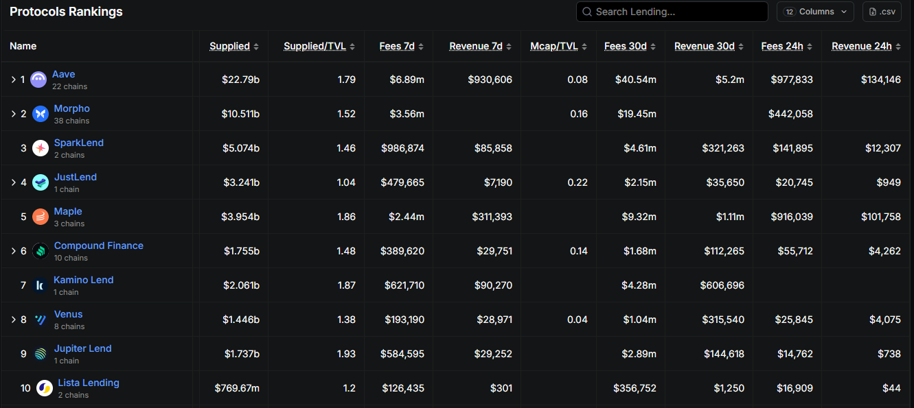The height and width of the screenshot is (408, 914).
Task: Open the Venus protocol link
Action: click(x=69, y=314)
